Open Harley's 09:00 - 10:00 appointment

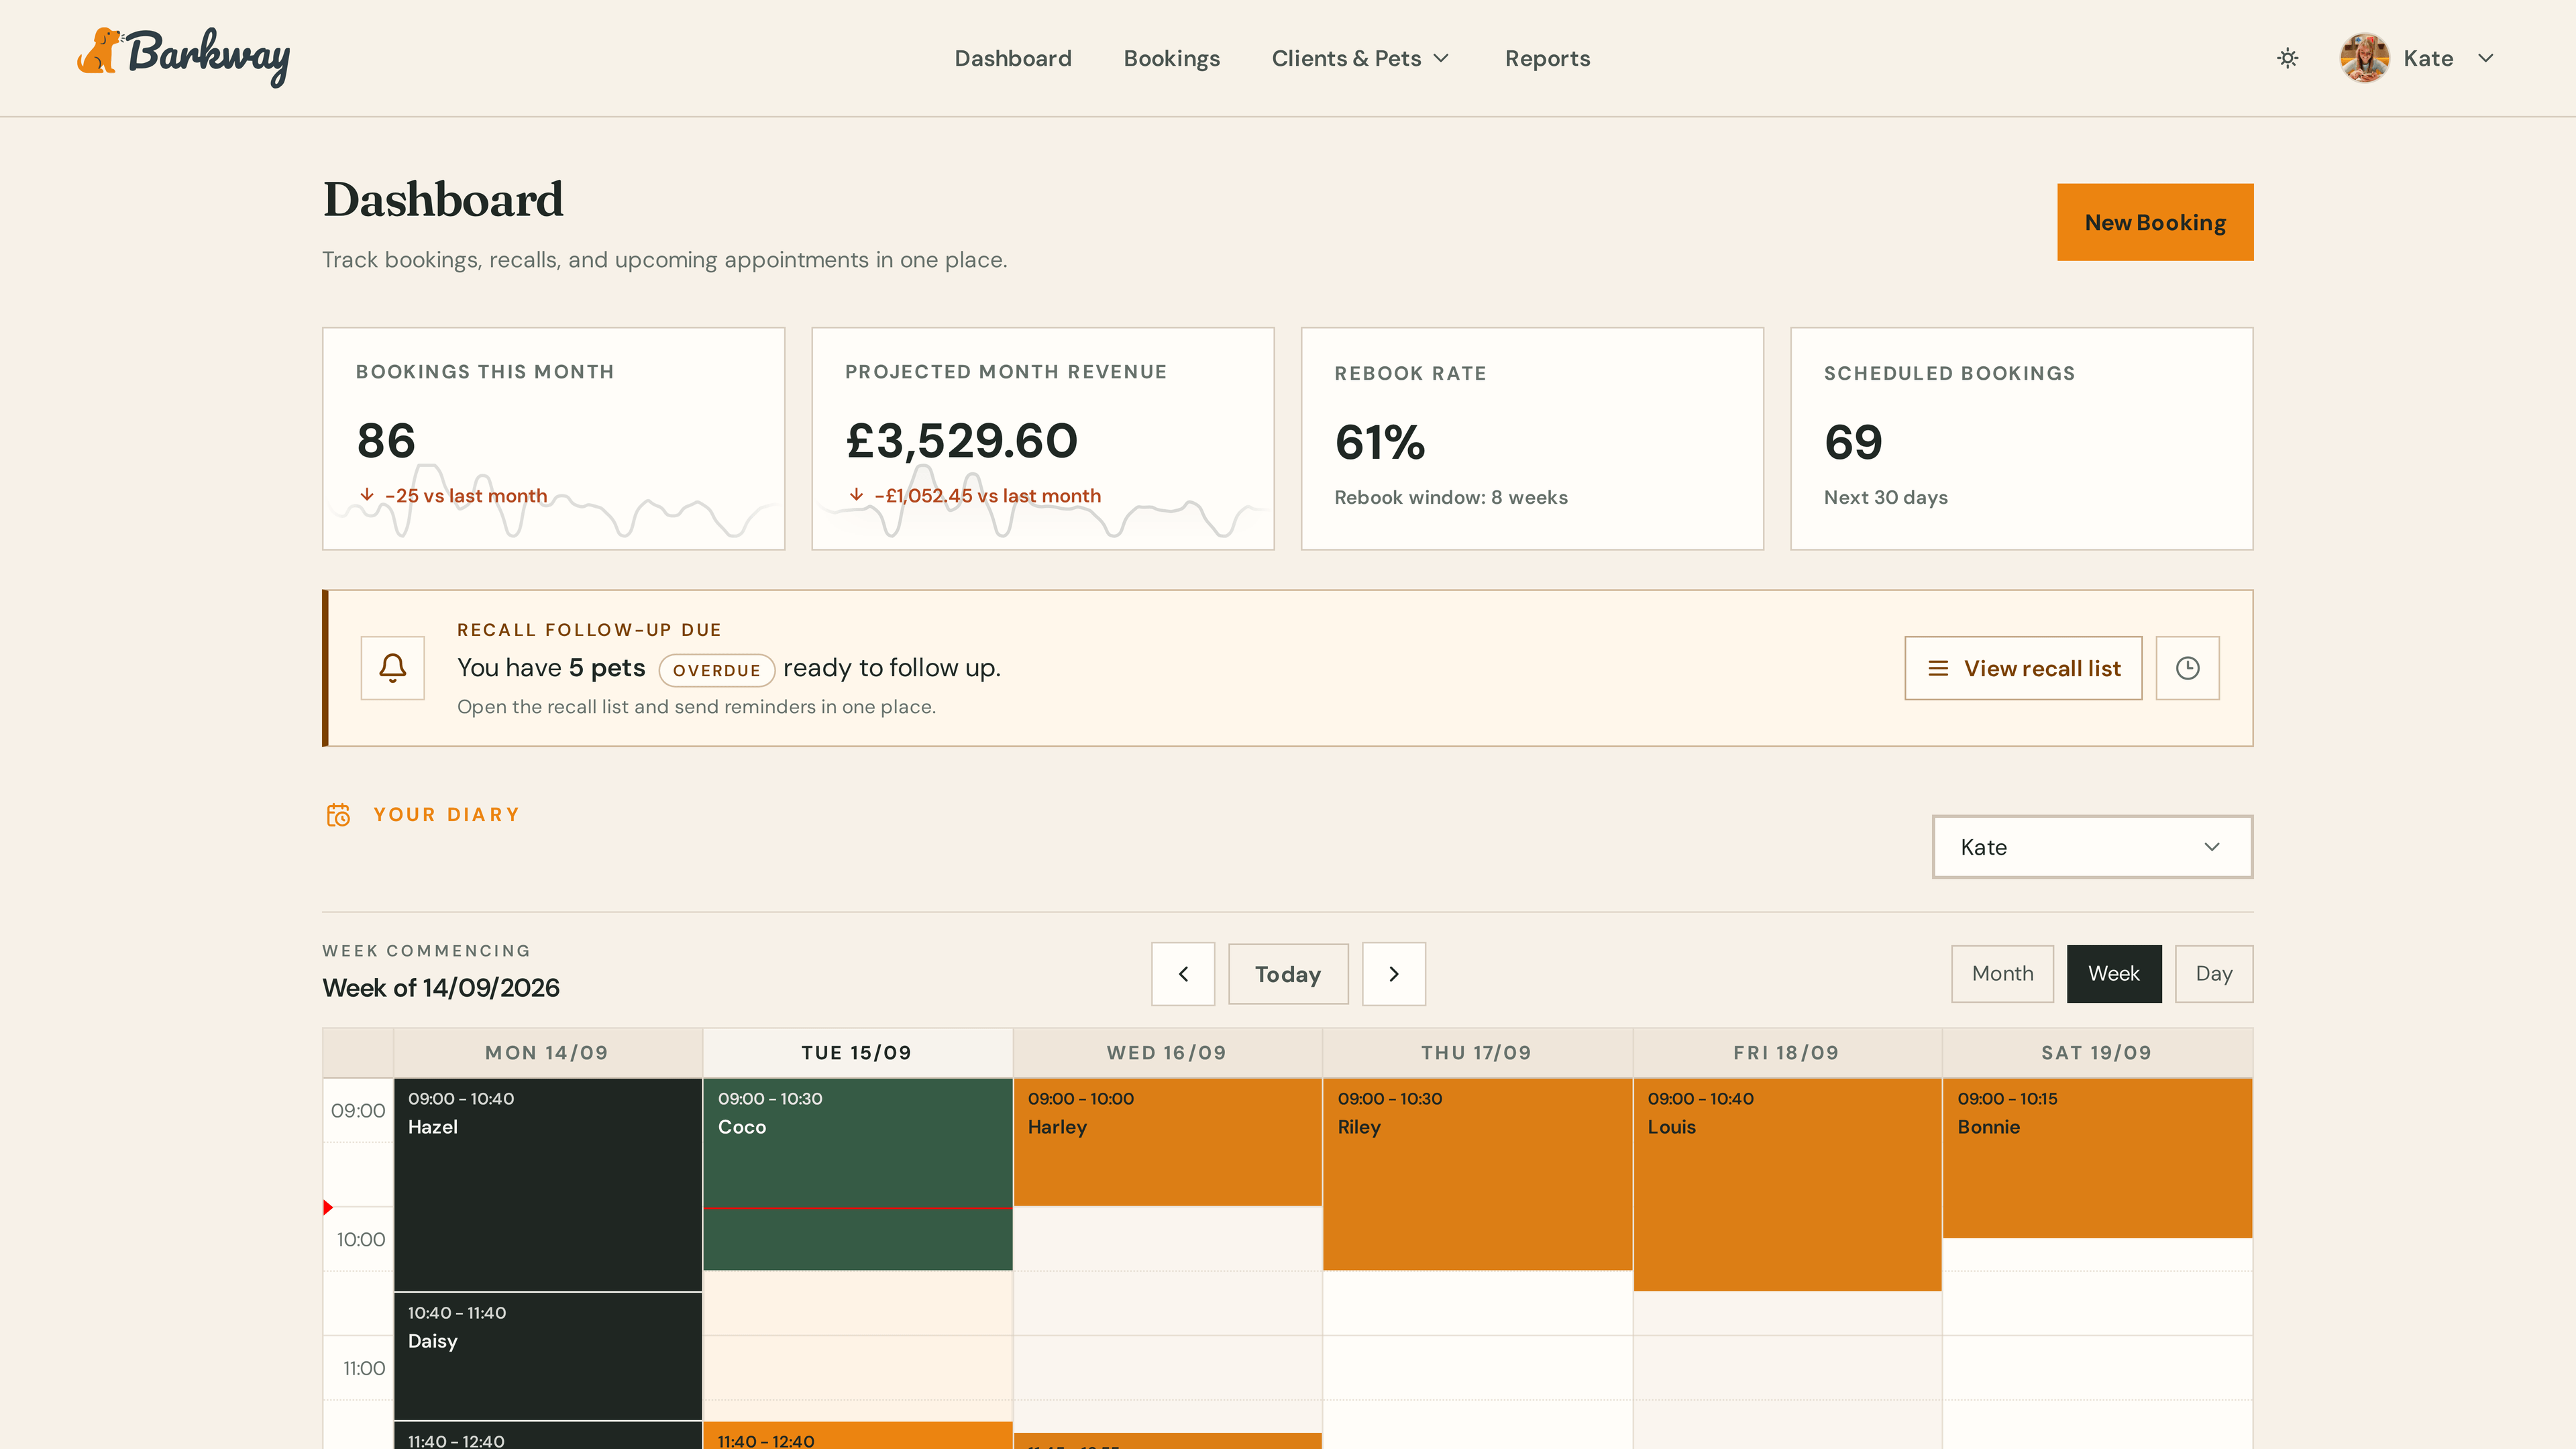[1168, 1142]
